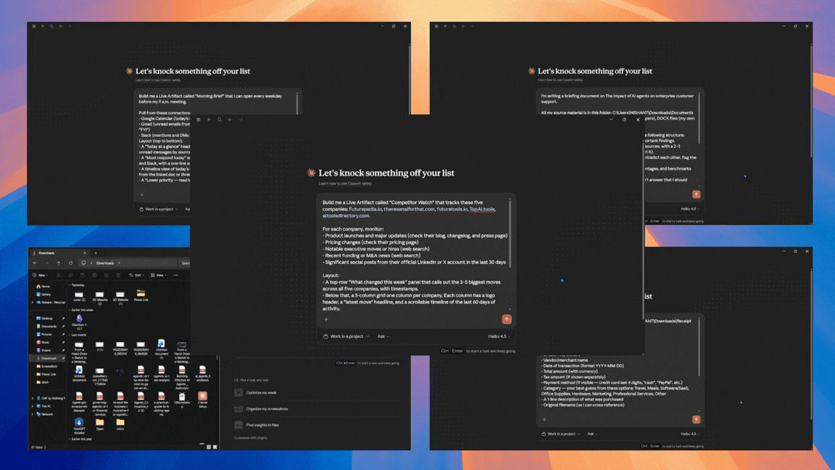
Task: Open Haiku 4.5 model picker in AI agents briefing window
Action: [690, 209]
